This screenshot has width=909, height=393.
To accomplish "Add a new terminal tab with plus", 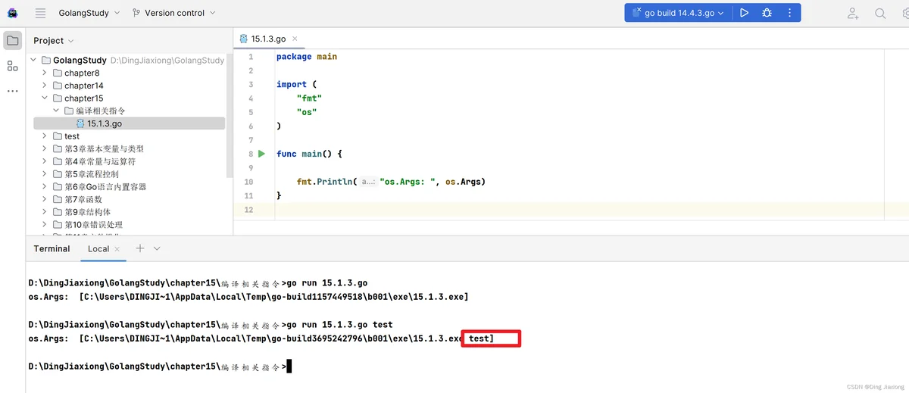I will (139, 248).
